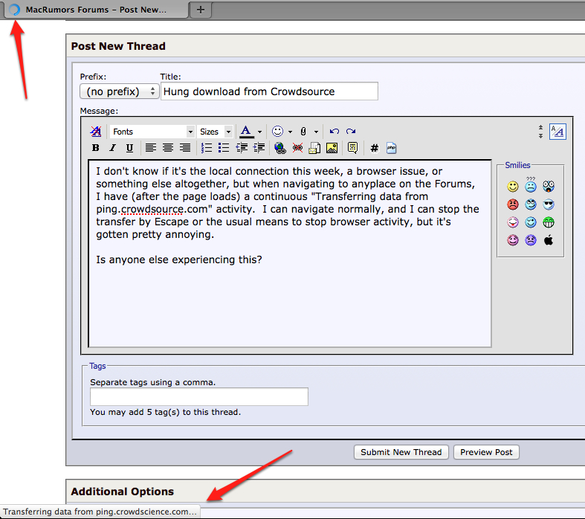This screenshot has height=519, width=585.
Task: Insert the confused ??? smiley
Action: [531, 184]
